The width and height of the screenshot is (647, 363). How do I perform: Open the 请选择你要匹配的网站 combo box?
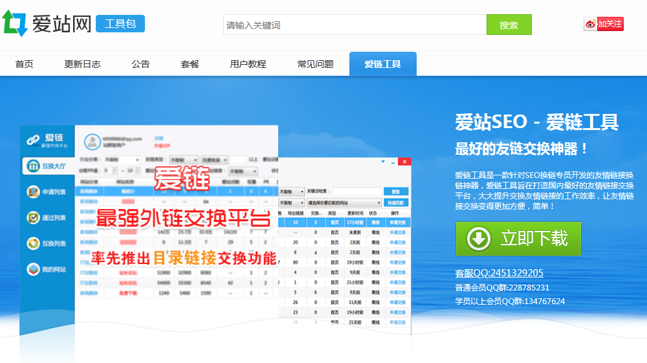click(x=344, y=203)
